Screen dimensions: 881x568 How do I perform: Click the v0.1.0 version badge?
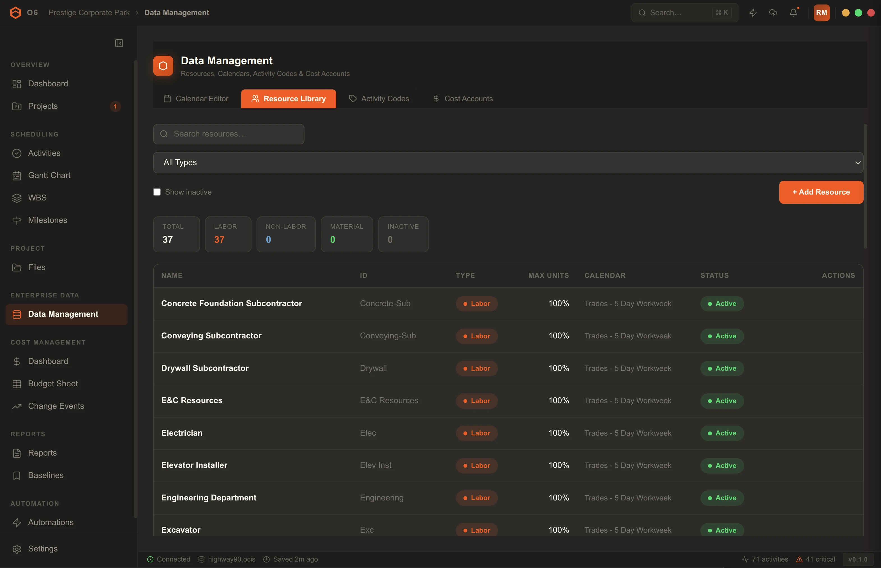click(x=858, y=560)
